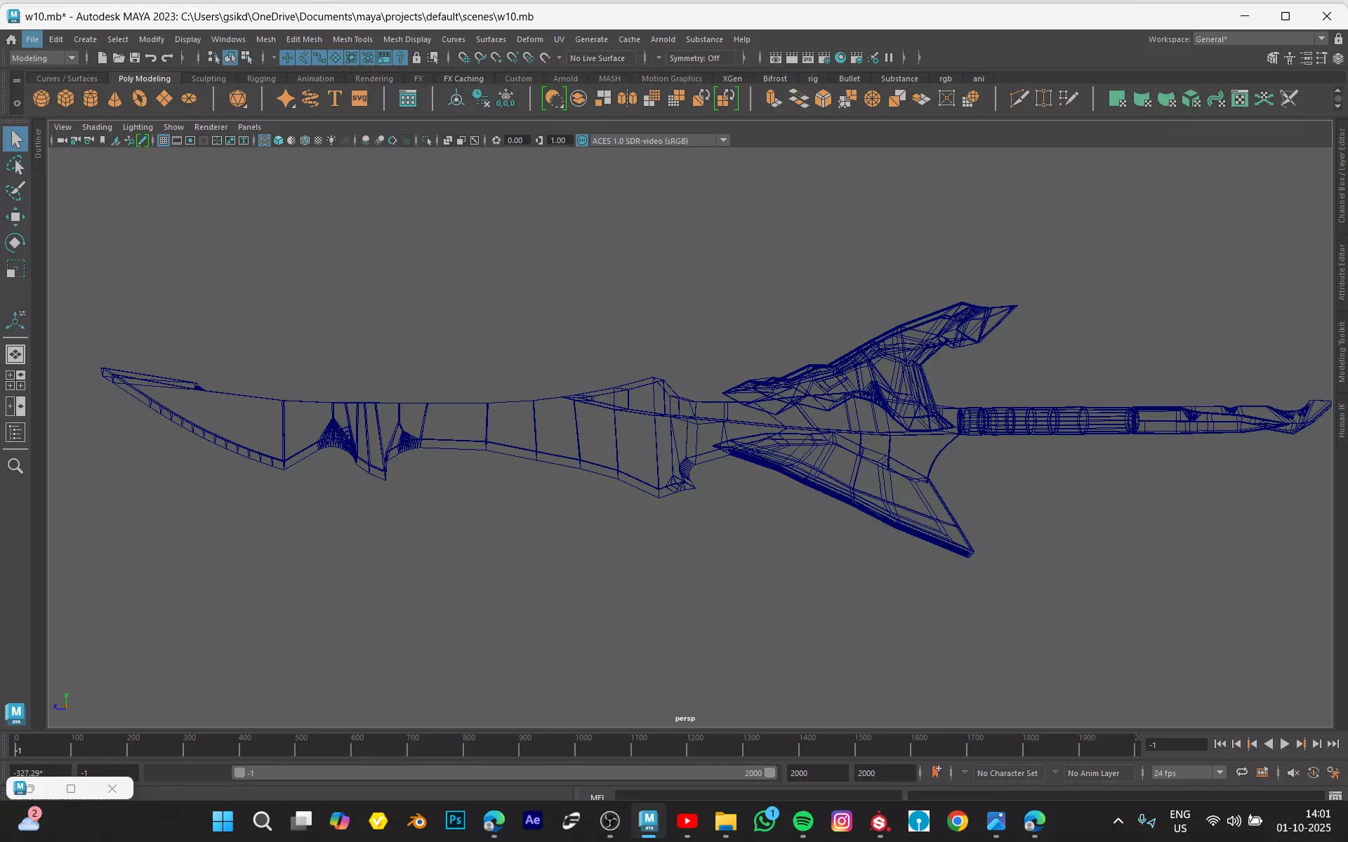1348x842 pixels.
Task: Click the platonic solid shelf icon
Action: pos(238,99)
